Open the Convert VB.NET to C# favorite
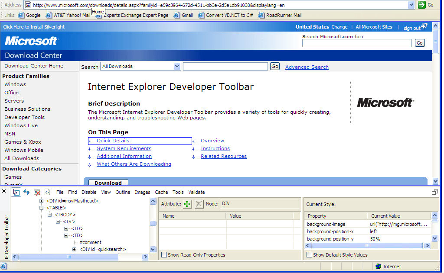 tap(225, 15)
